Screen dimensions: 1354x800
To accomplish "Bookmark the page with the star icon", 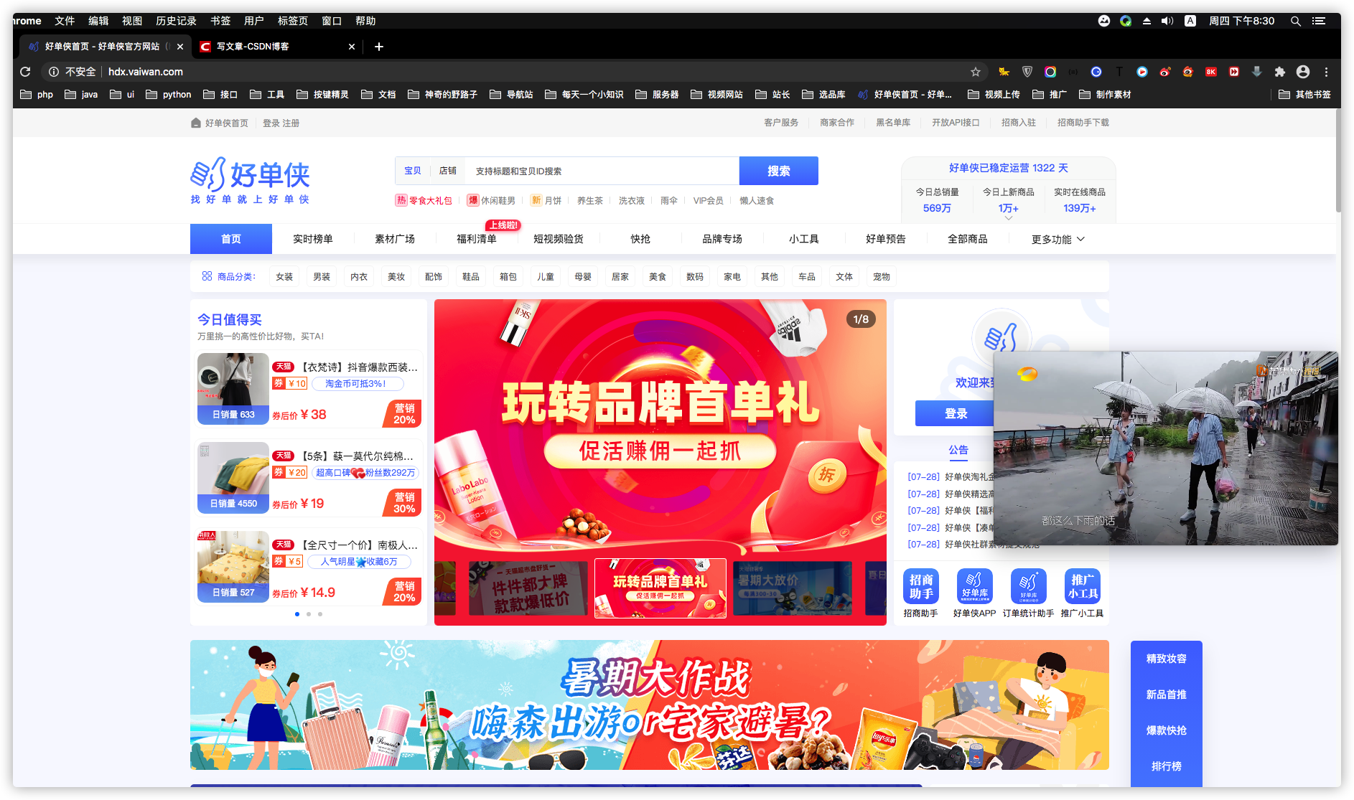I will (976, 72).
